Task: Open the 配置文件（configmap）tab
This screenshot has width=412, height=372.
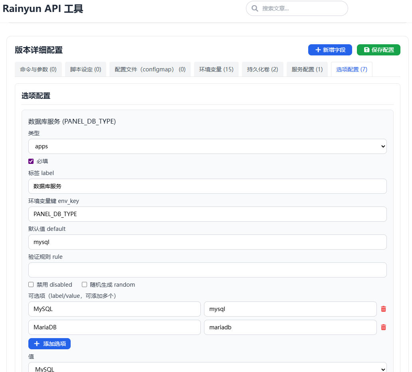Action: (x=150, y=69)
